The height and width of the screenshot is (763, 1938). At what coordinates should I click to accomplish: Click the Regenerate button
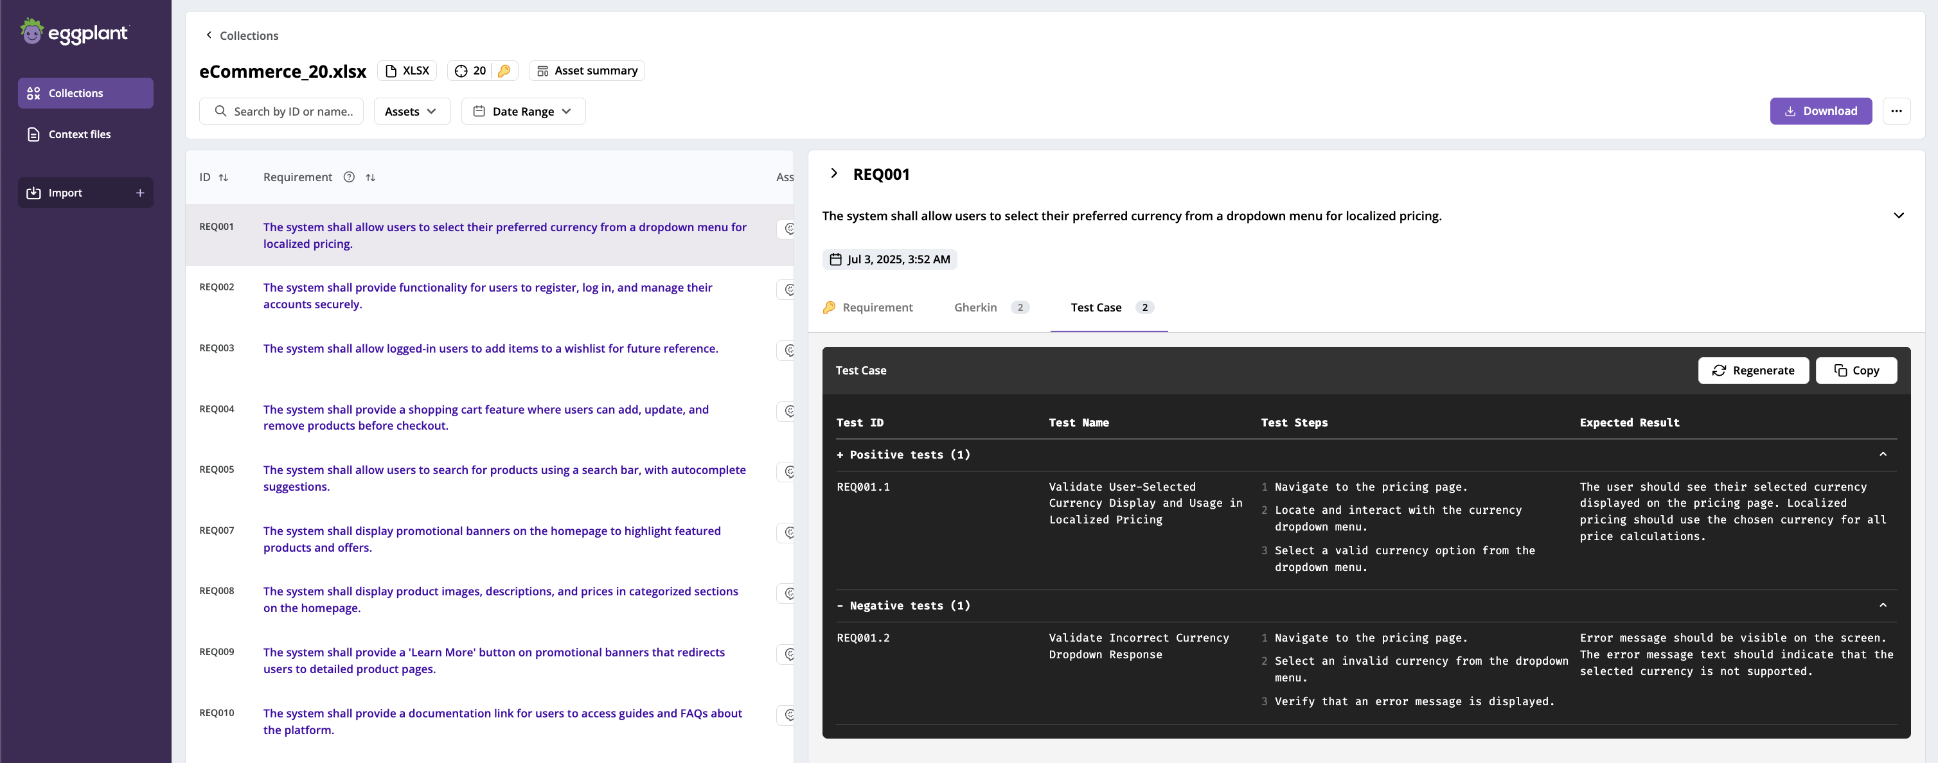[x=1753, y=371]
